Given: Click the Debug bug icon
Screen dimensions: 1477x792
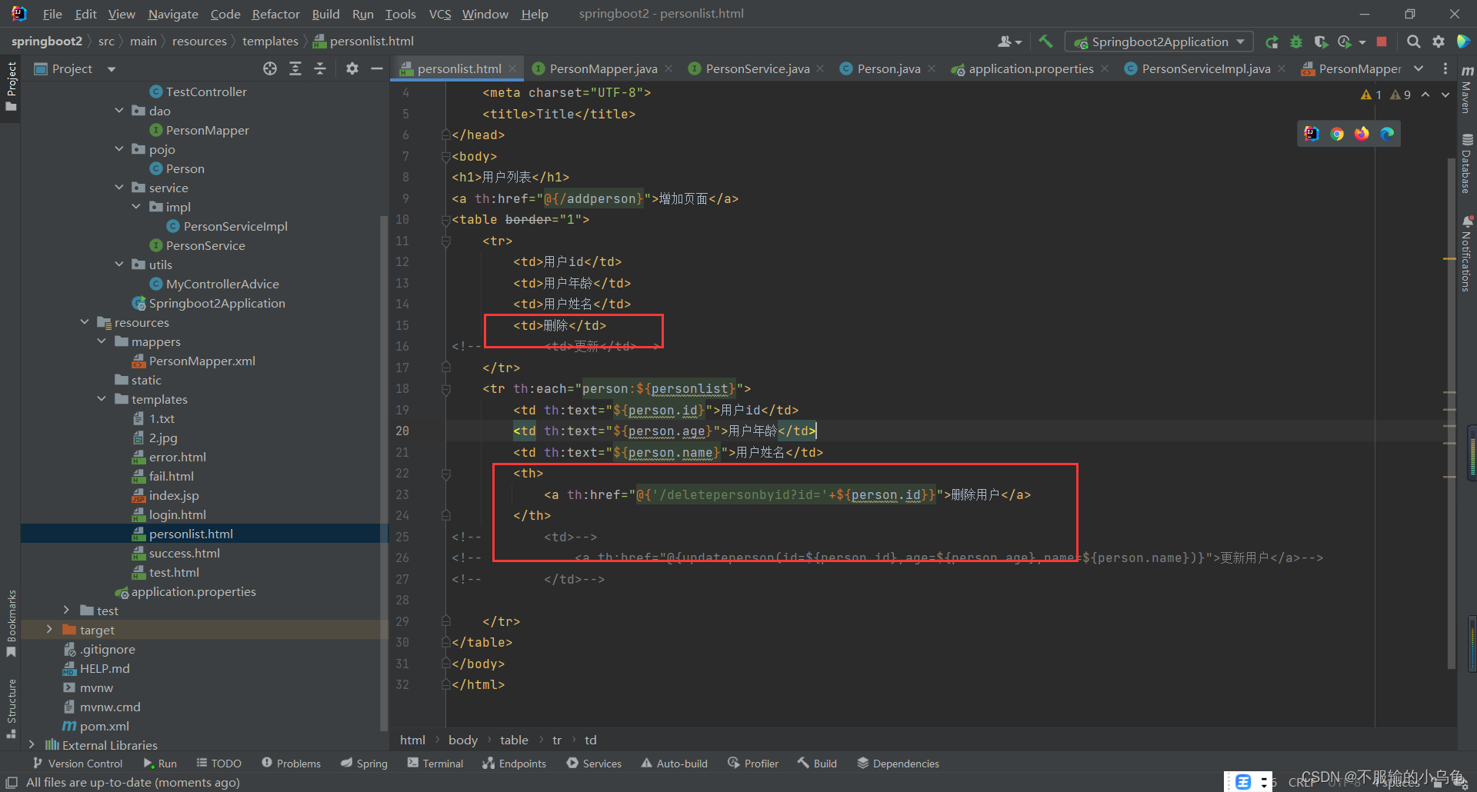Looking at the screenshot, I should click(1296, 42).
